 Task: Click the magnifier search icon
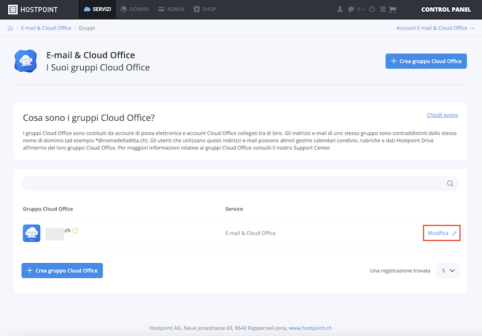(450, 183)
